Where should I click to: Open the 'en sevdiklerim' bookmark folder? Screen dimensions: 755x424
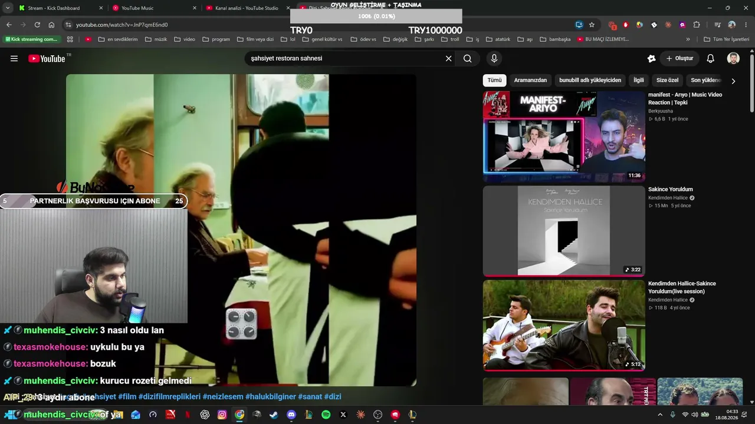tap(118, 39)
